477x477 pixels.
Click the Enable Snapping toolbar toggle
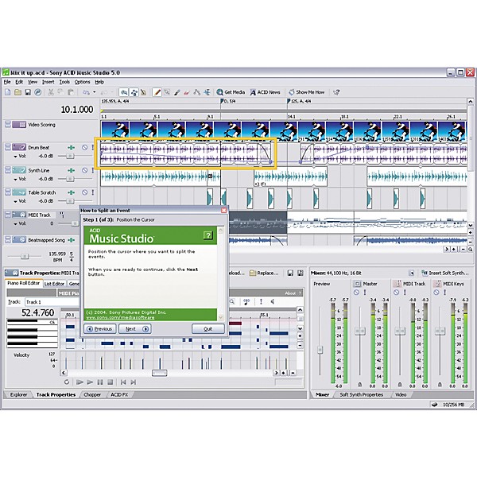123,92
